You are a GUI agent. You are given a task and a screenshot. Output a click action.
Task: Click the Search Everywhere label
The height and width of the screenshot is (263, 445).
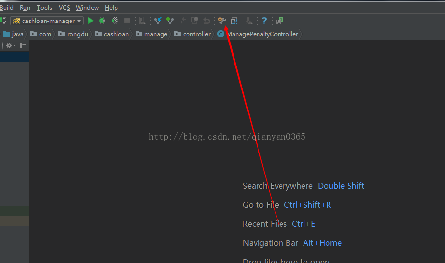[x=278, y=186]
